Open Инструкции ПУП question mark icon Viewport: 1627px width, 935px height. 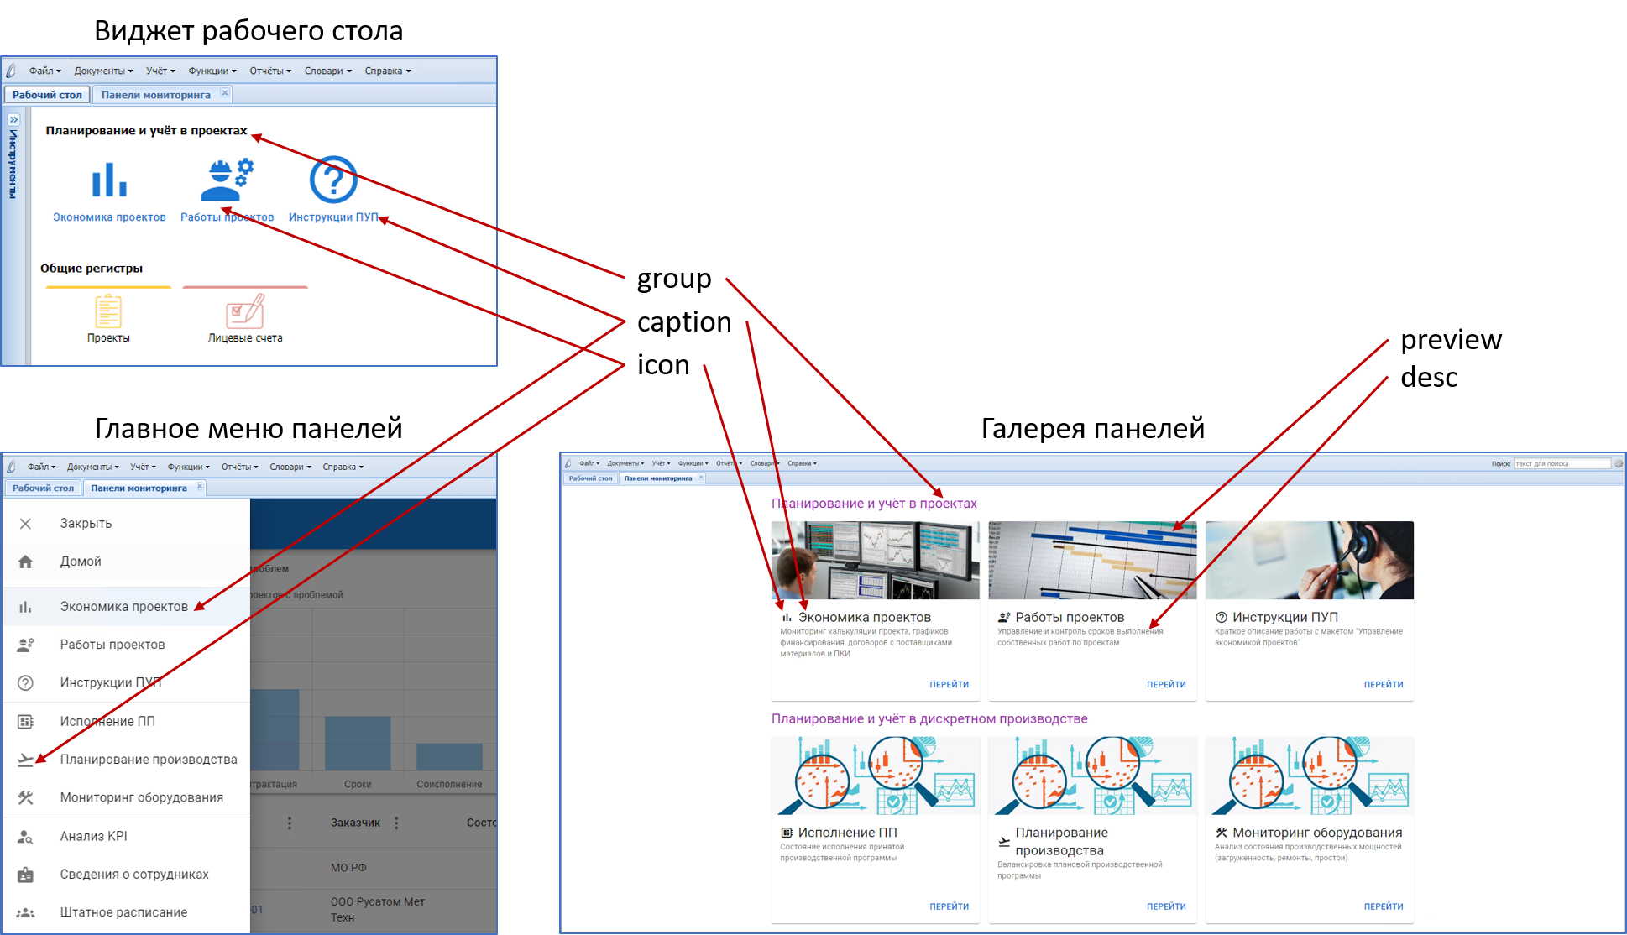332,180
